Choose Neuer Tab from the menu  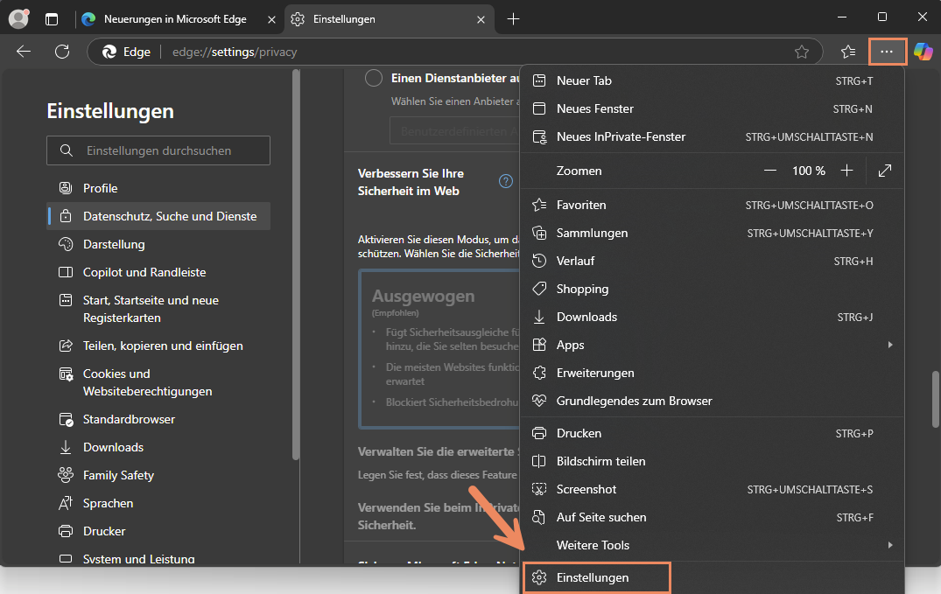tap(712, 81)
